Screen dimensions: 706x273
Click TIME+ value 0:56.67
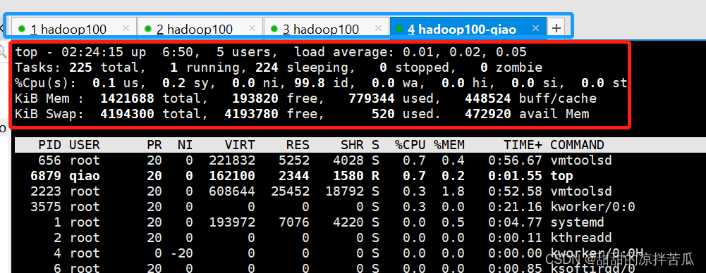click(x=515, y=160)
